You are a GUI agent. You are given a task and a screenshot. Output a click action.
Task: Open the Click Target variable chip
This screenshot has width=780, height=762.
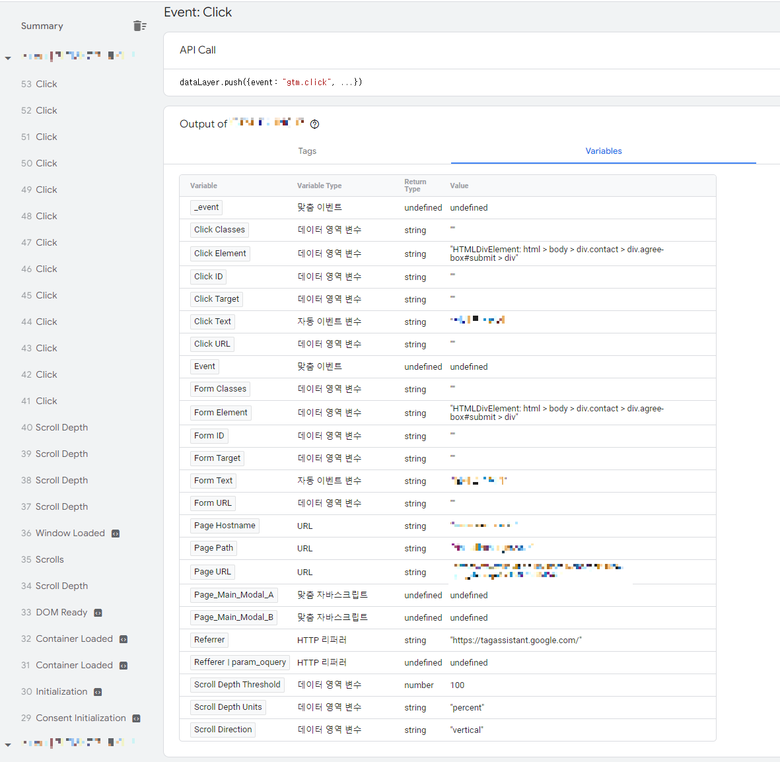(217, 299)
